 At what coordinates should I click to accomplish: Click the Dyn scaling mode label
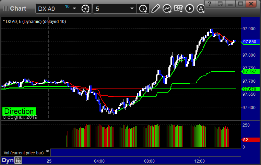(8, 160)
